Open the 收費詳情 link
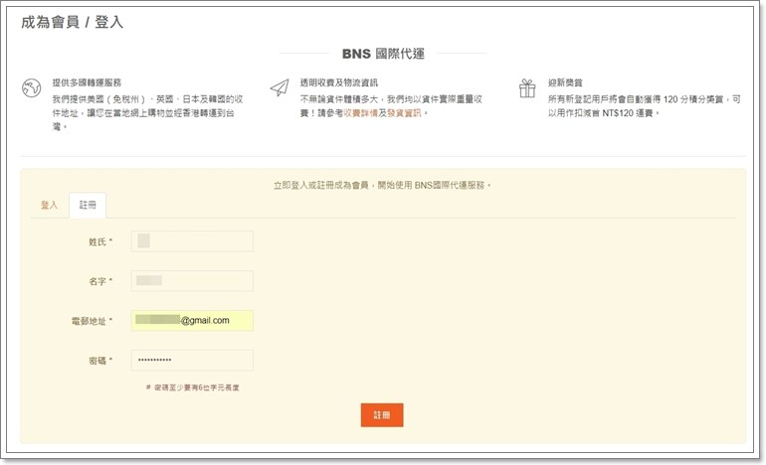 click(x=364, y=113)
